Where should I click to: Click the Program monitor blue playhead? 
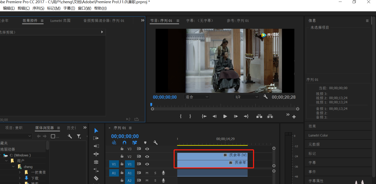151,105
